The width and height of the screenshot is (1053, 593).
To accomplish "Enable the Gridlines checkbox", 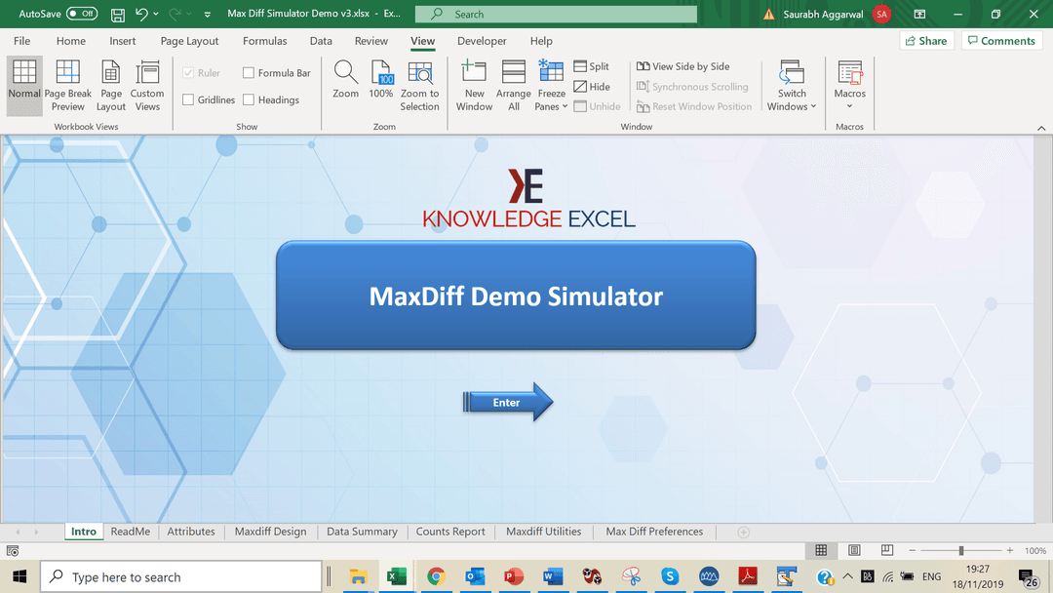I will (188, 99).
